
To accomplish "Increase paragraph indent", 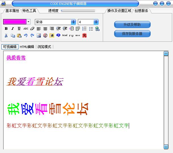I will click(x=65, y=29).
